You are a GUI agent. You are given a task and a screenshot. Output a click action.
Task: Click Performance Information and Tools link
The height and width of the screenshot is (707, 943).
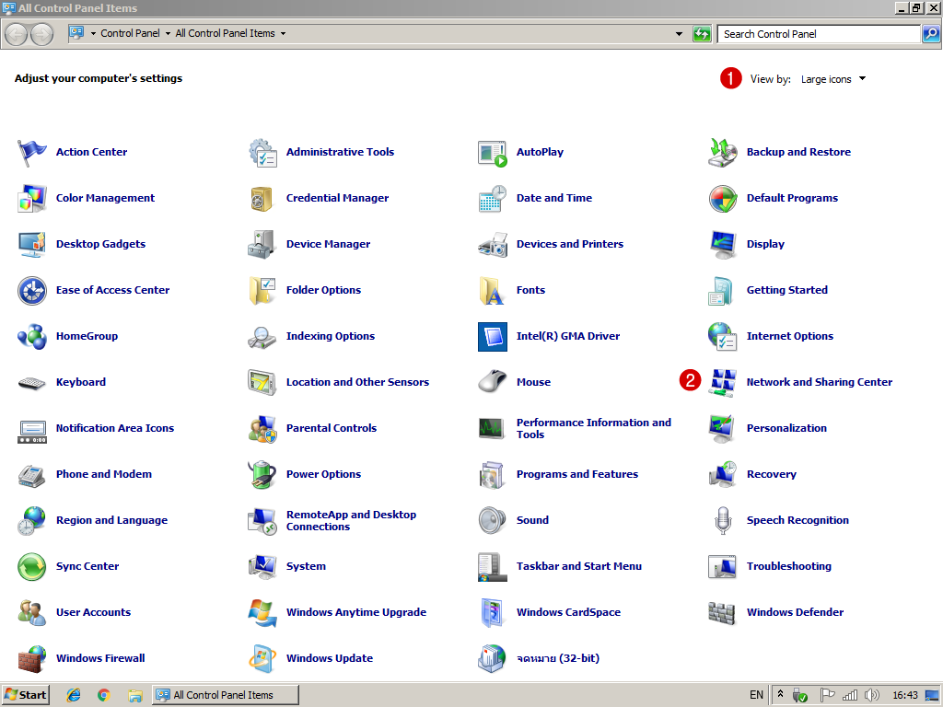pos(594,429)
